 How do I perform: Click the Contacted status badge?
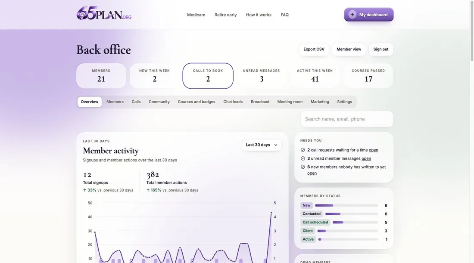tap(312, 214)
